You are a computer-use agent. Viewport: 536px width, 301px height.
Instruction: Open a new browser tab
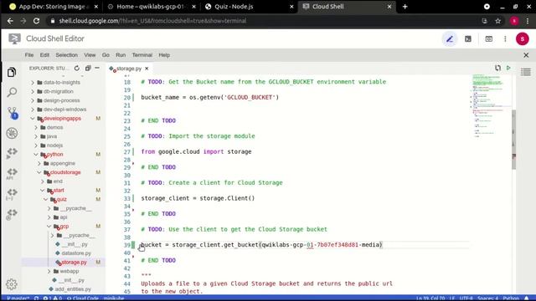pyautogui.click(x=405, y=7)
